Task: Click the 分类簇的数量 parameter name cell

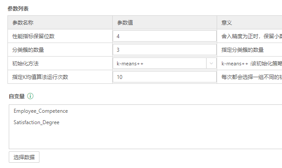Action: coord(60,50)
